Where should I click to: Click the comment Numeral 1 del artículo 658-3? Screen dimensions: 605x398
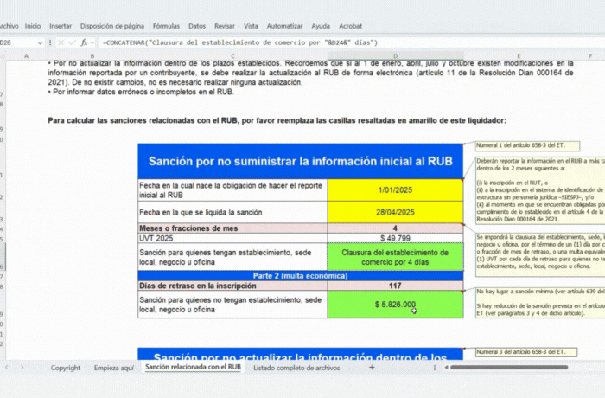(x=527, y=145)
